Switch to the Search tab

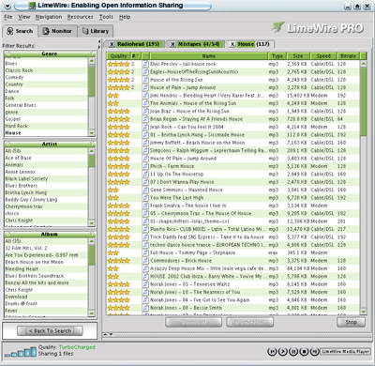click(20, 31)
